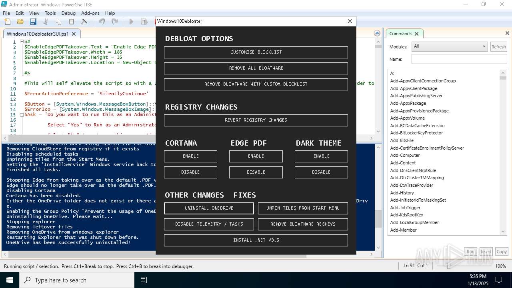This screenshot has height=288, width=512.
Task: Open the Windows Start menu
Action: 10,280
